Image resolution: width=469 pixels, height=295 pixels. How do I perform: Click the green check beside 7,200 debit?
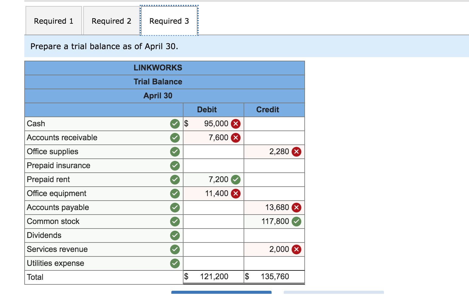(236, 180)
